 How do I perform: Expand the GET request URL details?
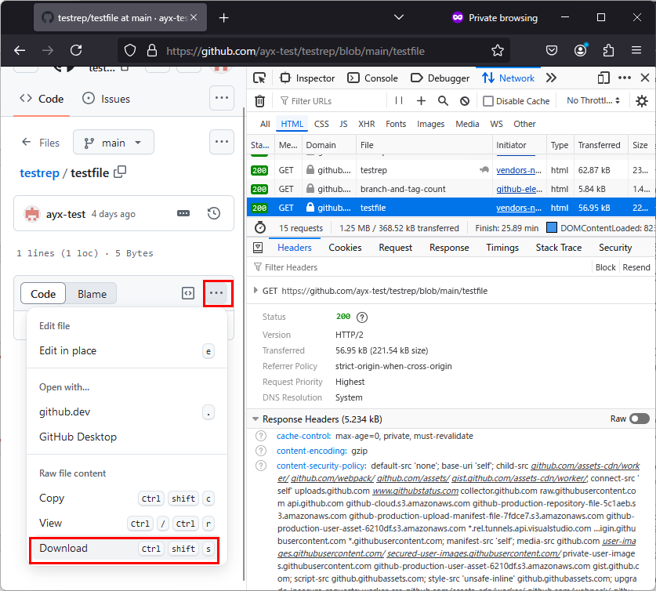pos(256,291)
